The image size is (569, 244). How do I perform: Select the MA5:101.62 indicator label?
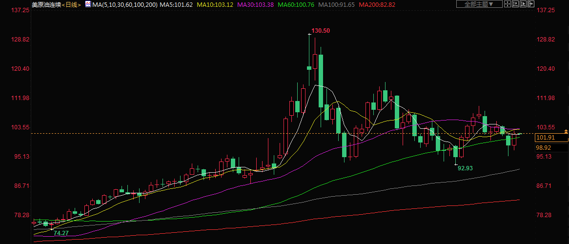(x=178, y=4)
